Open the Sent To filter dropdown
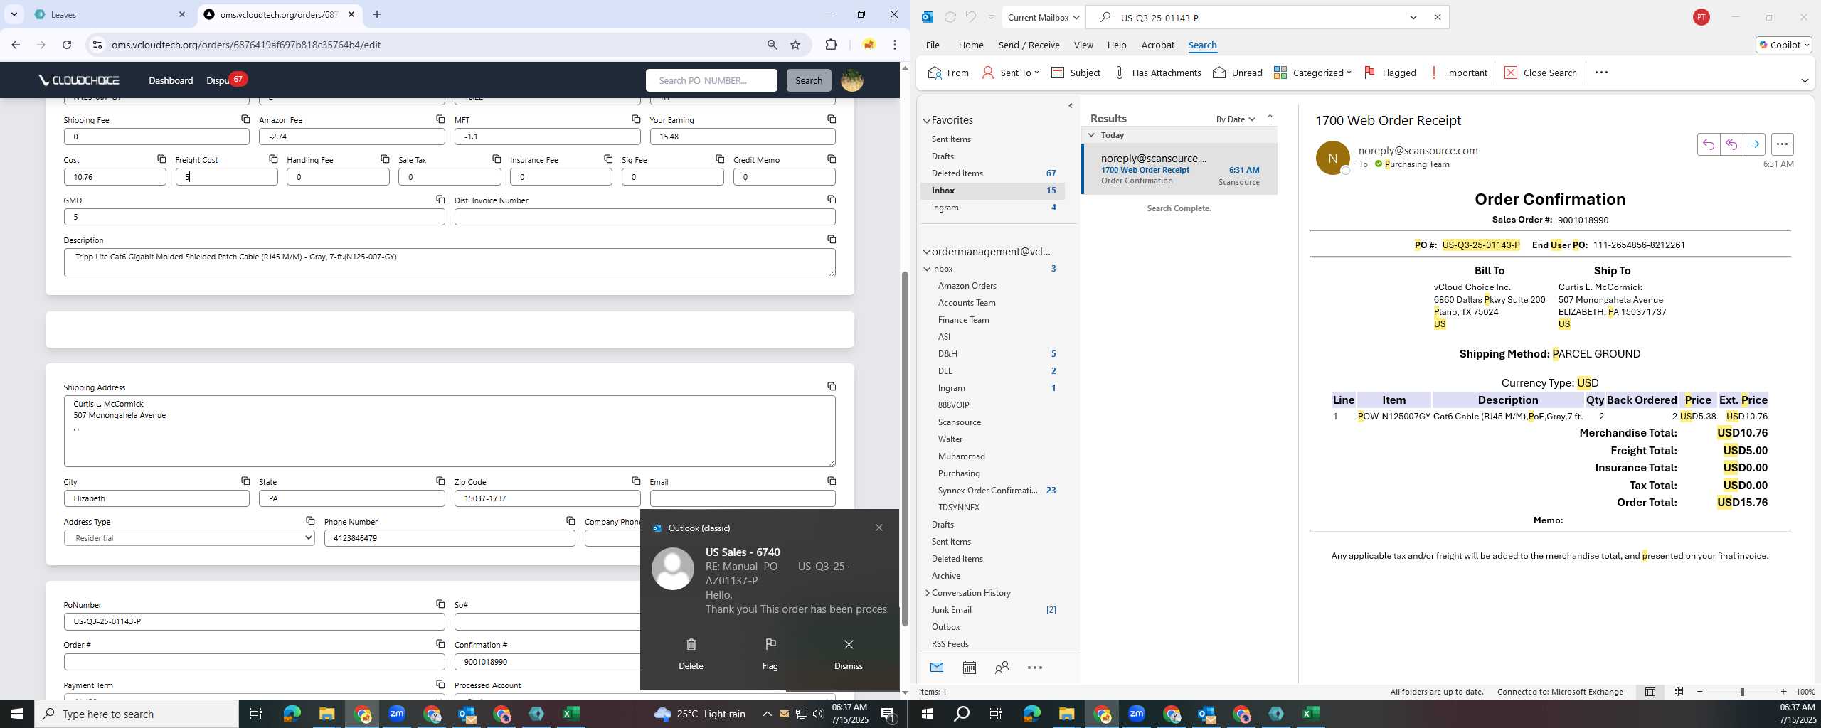The image size is (1821, 728). tap(1011, 73)
